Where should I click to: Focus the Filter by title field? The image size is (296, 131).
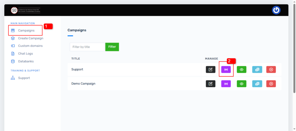(87, 47)
